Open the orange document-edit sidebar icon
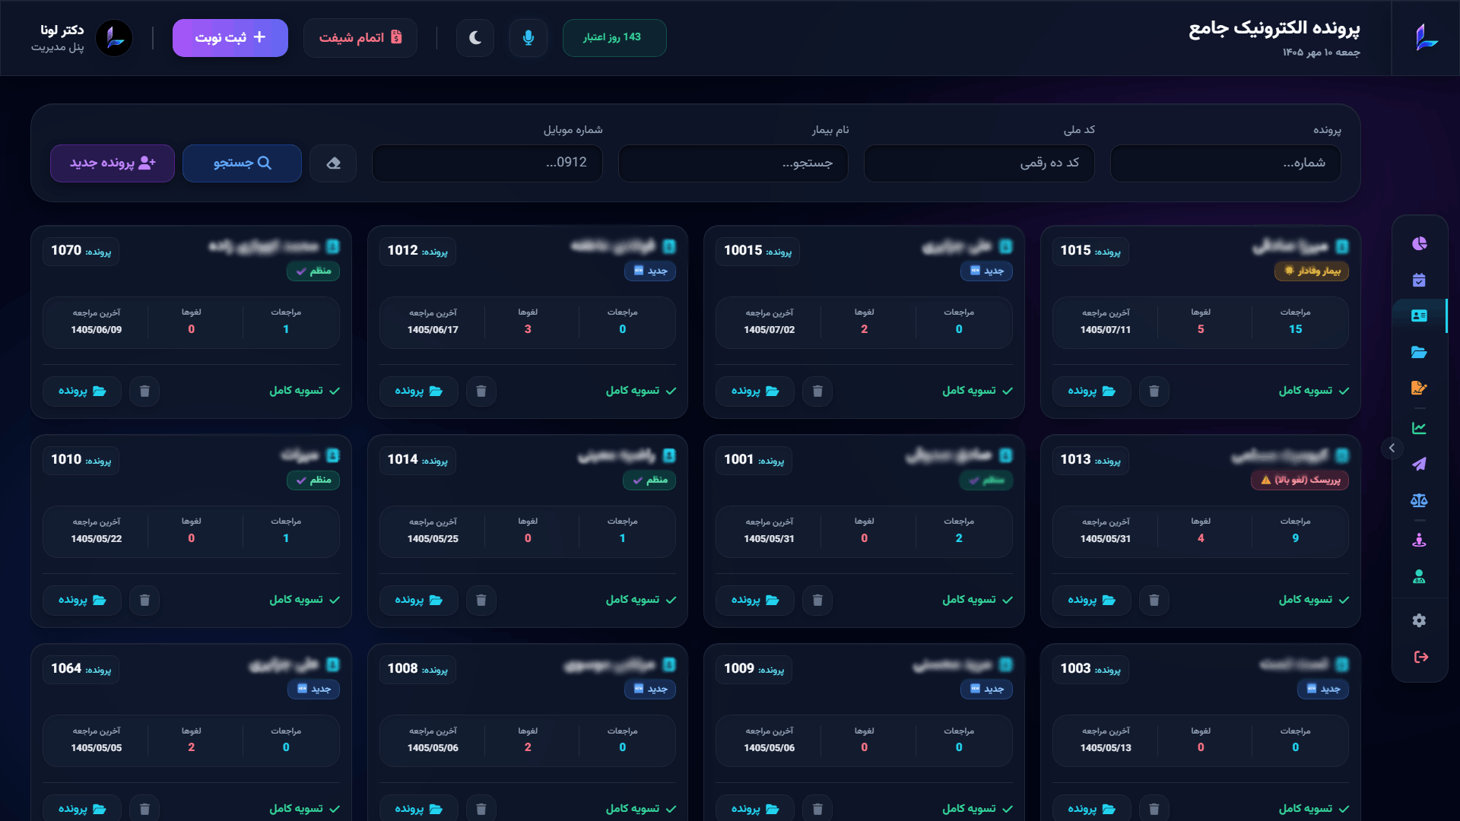1460x821 pixels. click(x=1419, y=388)
